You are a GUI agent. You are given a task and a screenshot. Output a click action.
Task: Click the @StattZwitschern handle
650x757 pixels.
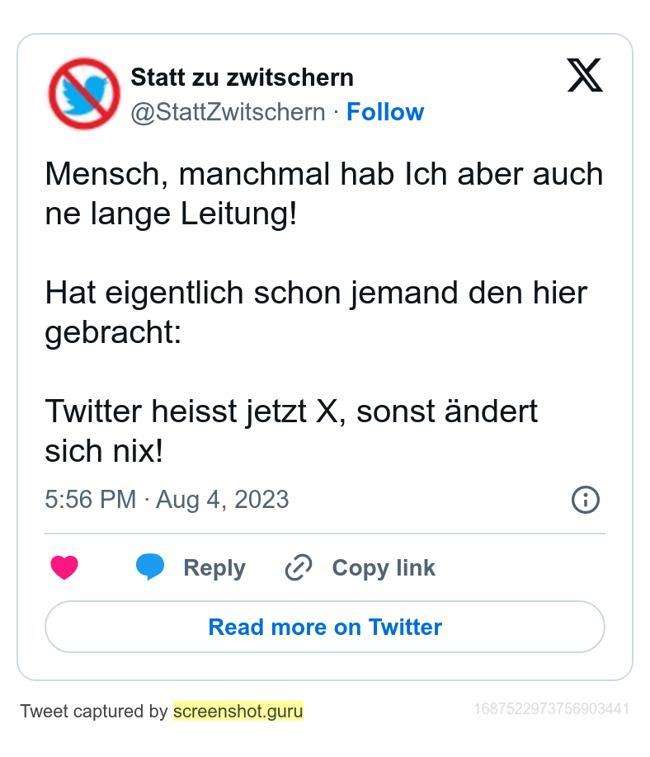[x=228, y=112]
